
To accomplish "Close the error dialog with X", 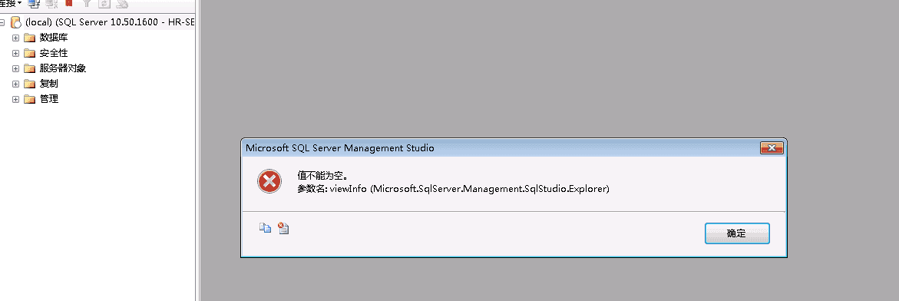I will [772, 148].
